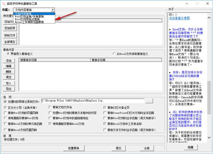Click the 批量替换 button
Image resolution: width=213 pixels, height=154 pixels.
click(x=74, y=148)
